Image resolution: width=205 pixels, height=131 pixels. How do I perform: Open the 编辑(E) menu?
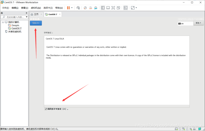click(15, 8)
